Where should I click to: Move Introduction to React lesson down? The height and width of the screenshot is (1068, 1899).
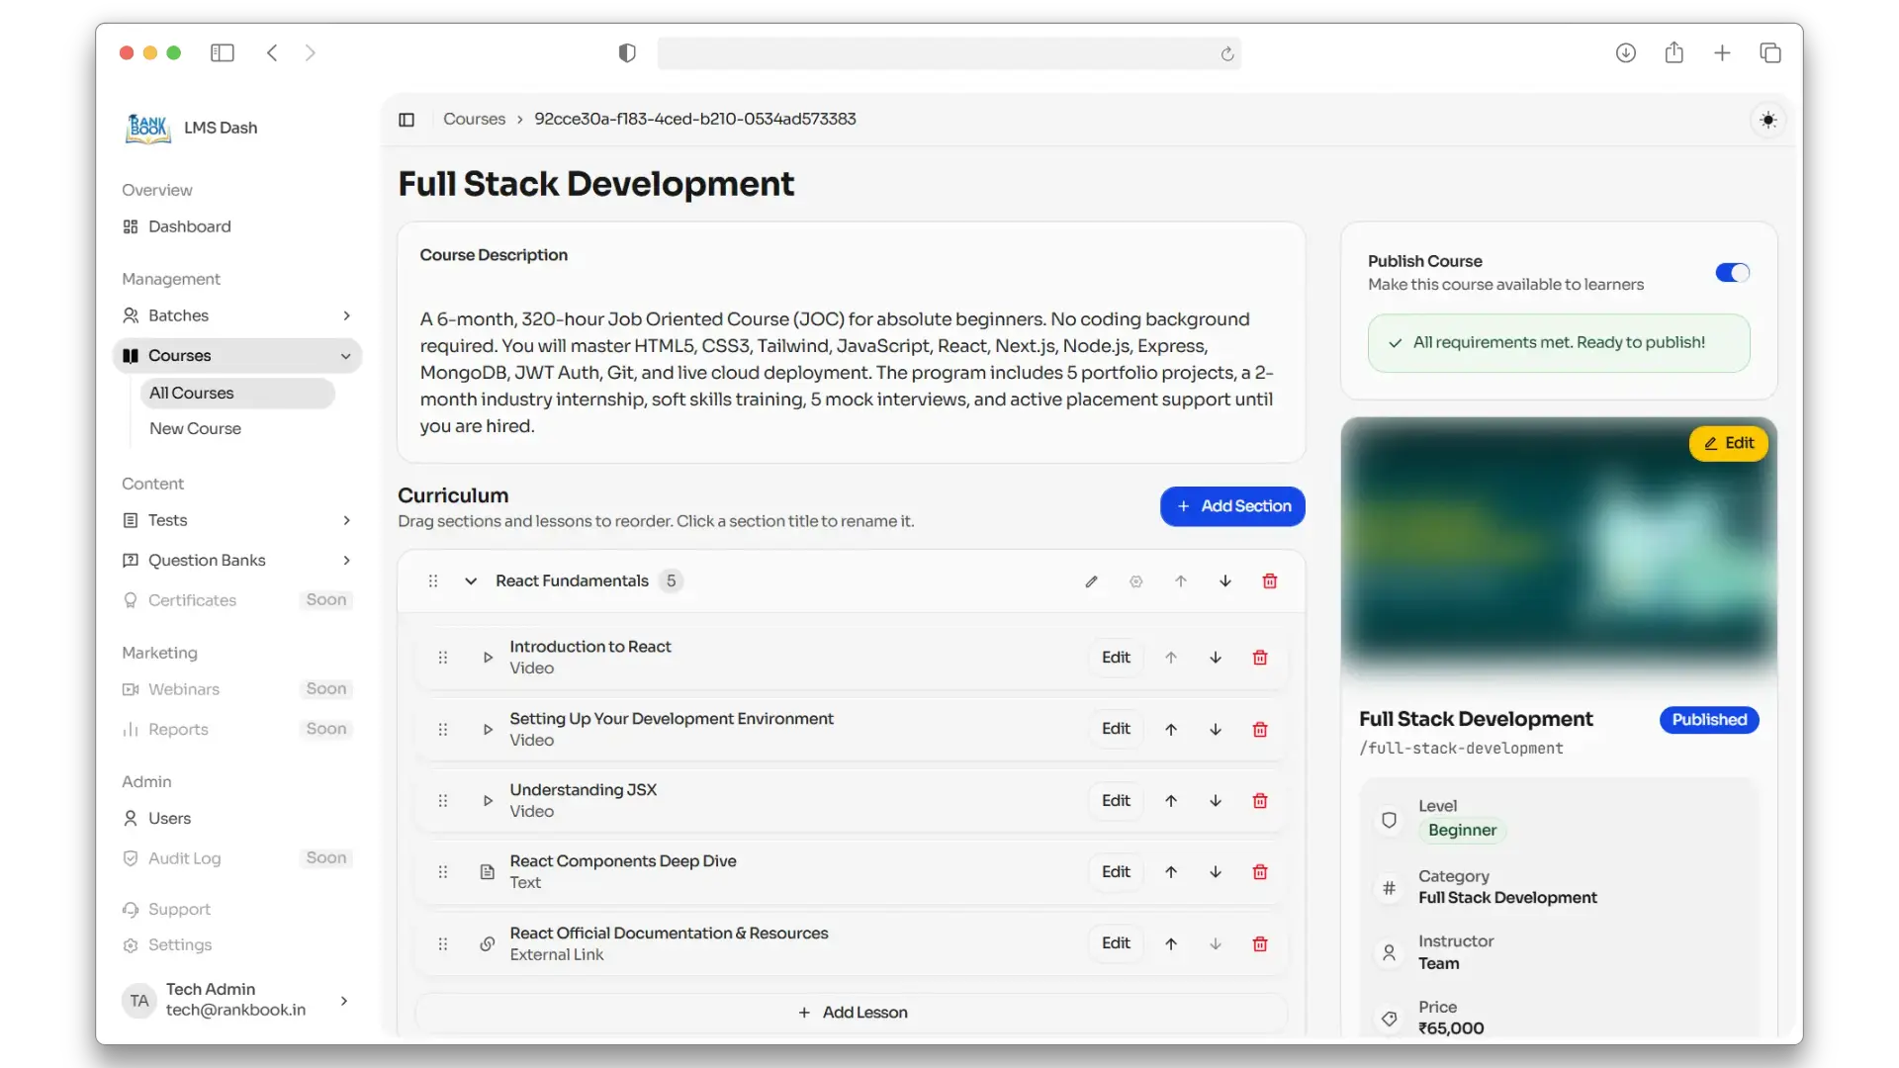coord(1216,658)
